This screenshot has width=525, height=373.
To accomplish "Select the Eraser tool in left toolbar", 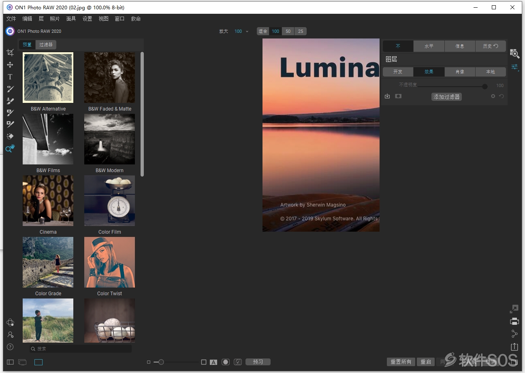I will 10,136.
